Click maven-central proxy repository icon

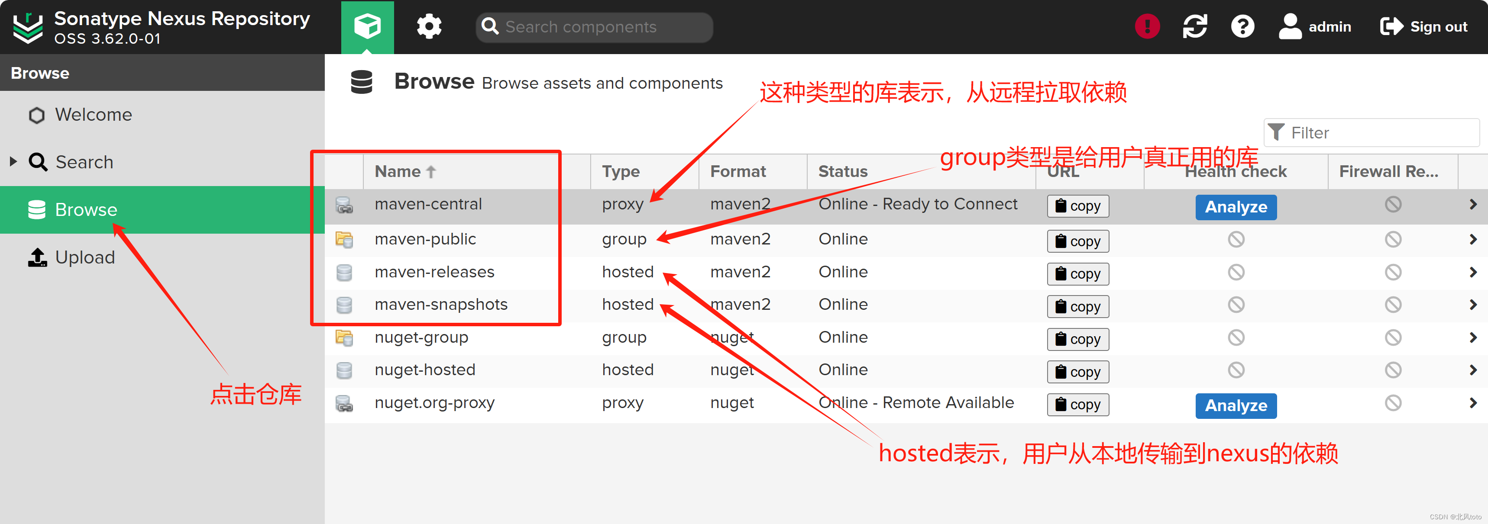click(344, 205)
